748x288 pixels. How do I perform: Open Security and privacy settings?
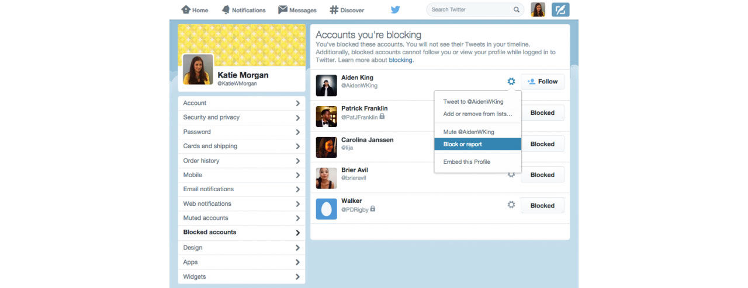coord(241,117)
